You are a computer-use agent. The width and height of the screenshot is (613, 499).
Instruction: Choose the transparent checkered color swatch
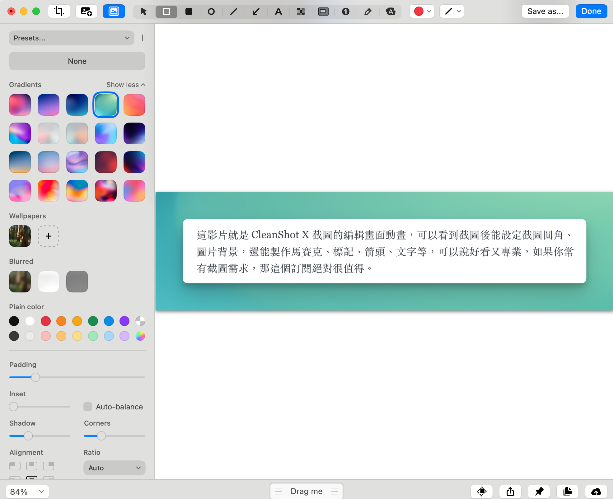pyautogui.click(x=140, y=321)
